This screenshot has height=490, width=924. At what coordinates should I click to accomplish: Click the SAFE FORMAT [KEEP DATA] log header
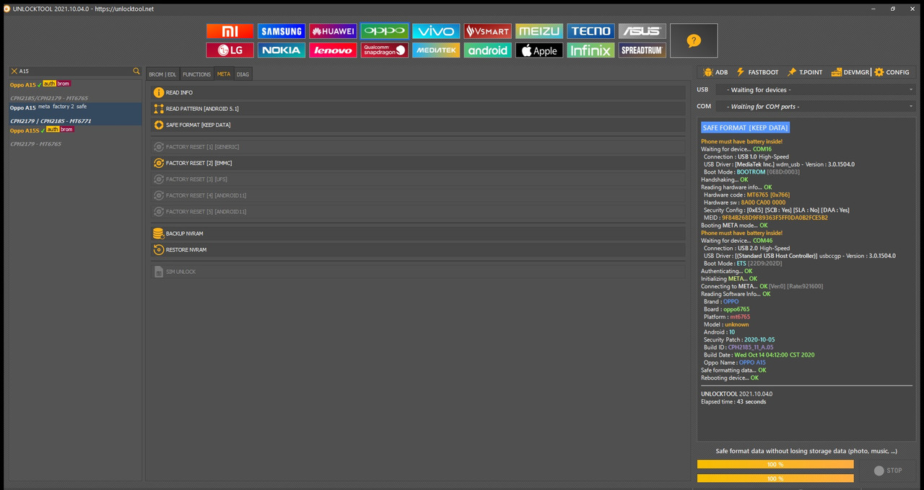(745, 128)
